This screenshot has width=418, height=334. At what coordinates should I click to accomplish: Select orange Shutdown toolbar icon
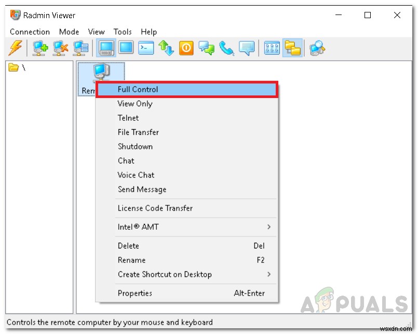point(186,48)
